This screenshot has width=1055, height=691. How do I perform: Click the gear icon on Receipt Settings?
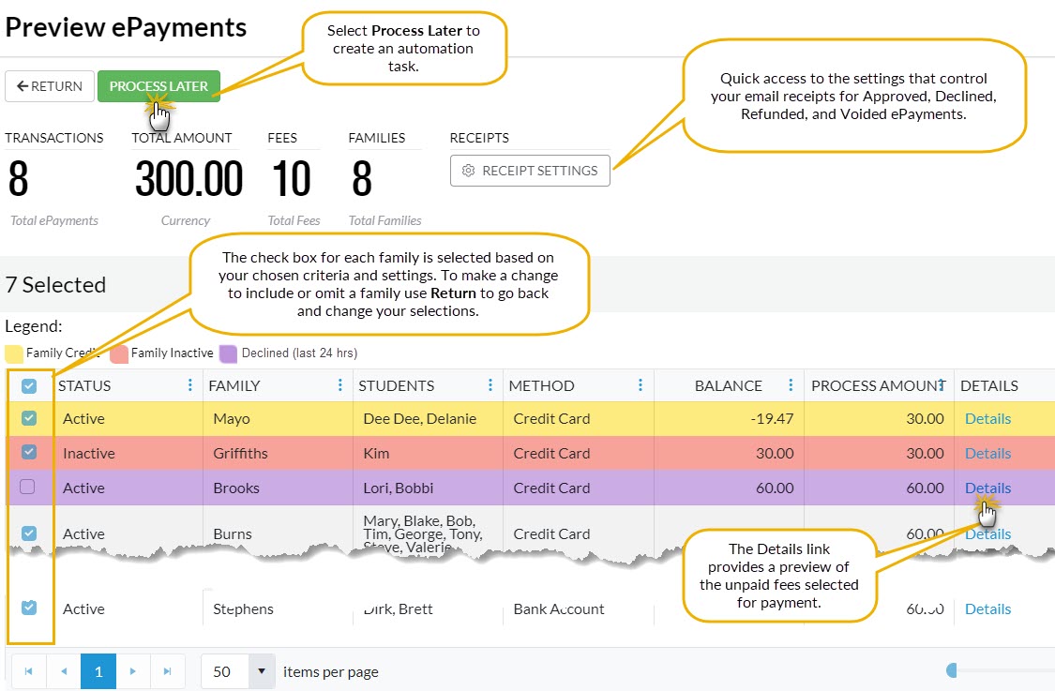tap(467, 171)
